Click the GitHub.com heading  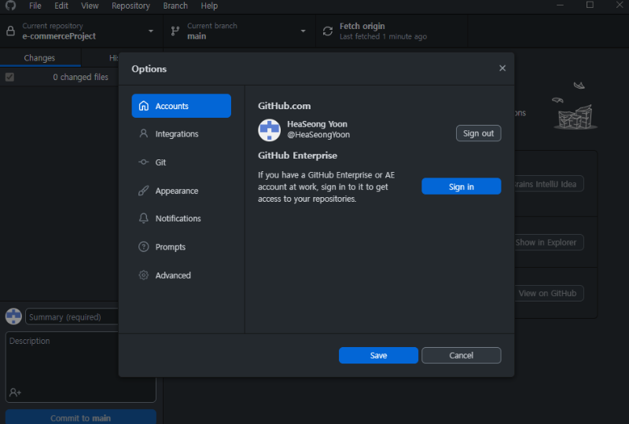click(x=284, y=106)
